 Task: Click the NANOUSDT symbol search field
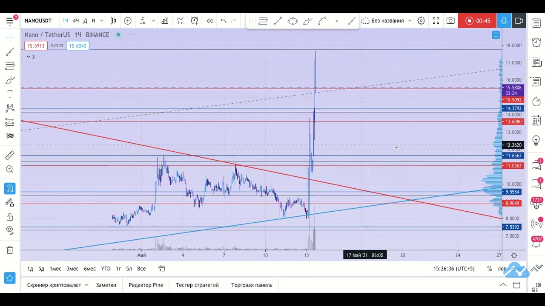click(38, 21)
